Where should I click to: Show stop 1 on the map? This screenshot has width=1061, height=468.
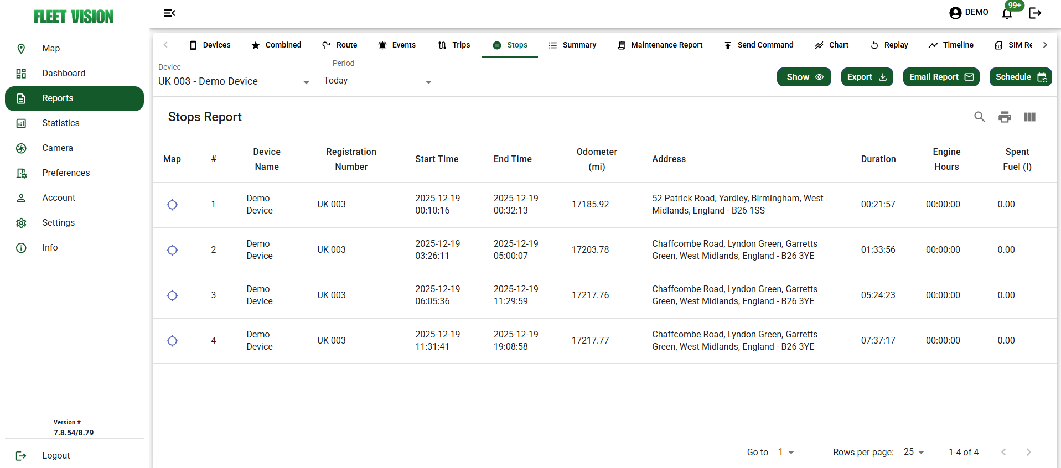(172, 205)
